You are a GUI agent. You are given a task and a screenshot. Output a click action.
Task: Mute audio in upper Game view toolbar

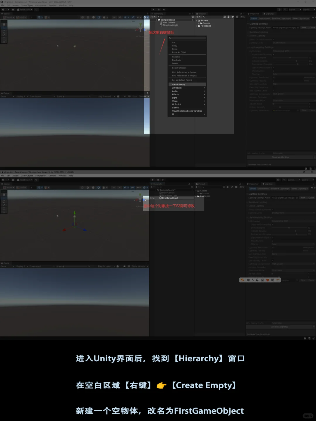point(125,96)
